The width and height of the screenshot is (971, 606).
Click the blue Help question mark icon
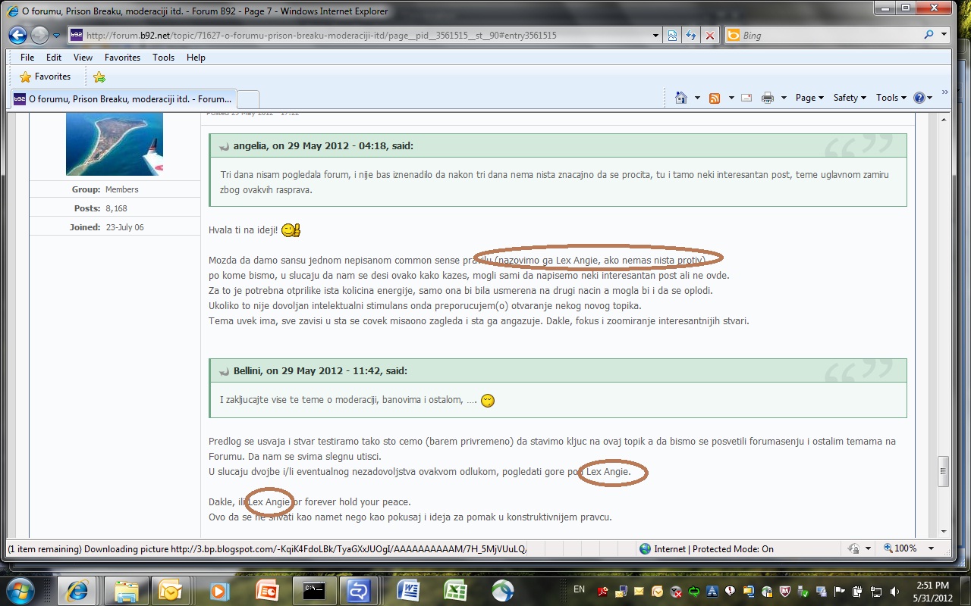tap(919, 98)
